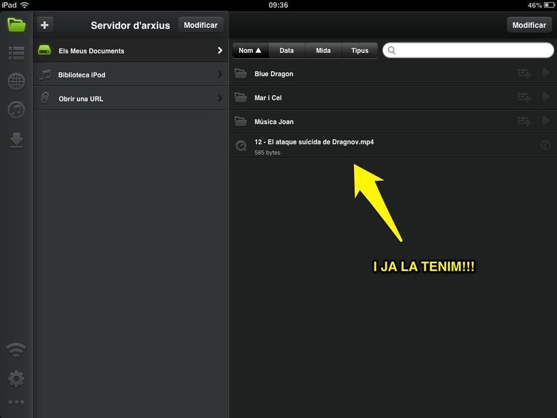The width and height of the screenshot is (557, 418).
Task: Open the downloads arrow icon
Action: coord(16,140)
